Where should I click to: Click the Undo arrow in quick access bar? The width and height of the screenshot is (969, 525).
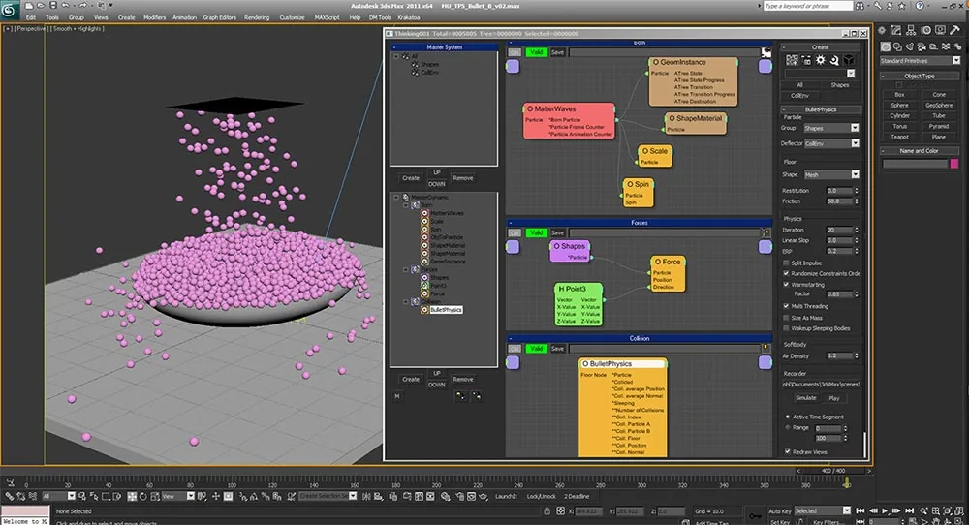pos(66,5)
